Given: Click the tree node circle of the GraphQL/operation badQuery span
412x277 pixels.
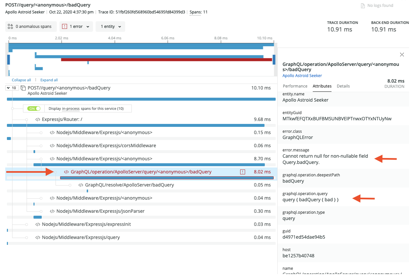Looking at the screenshot, I should coord(56,172).
